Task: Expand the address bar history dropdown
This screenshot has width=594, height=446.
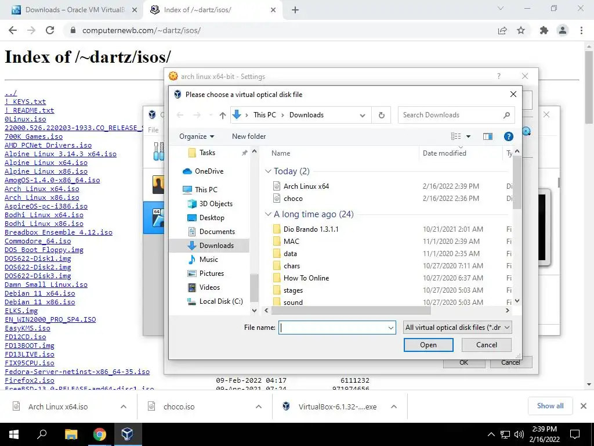Action: pyautogui.click(x=363, y=116)
